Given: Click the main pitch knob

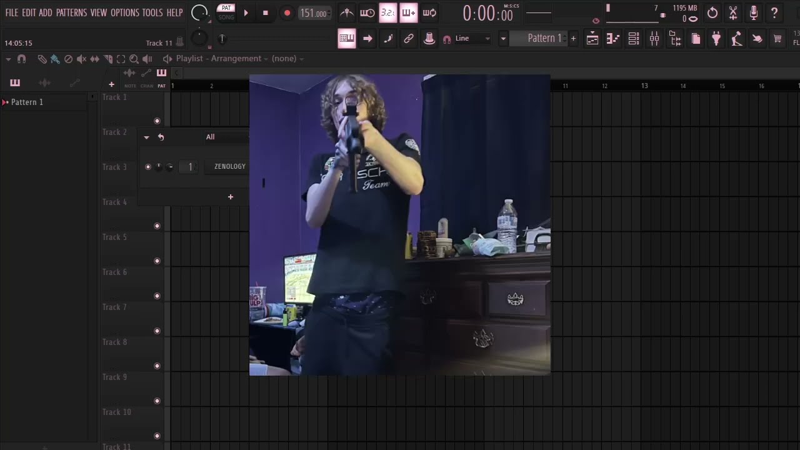Looking at the screenshot, I should [199, 39].
